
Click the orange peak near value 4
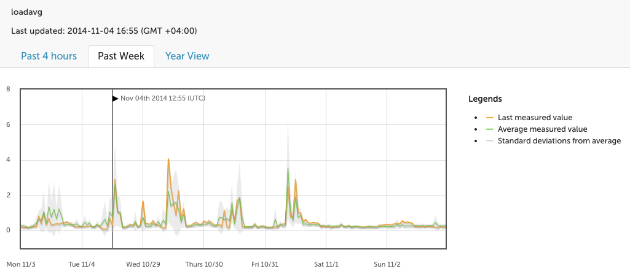[168, 159]
